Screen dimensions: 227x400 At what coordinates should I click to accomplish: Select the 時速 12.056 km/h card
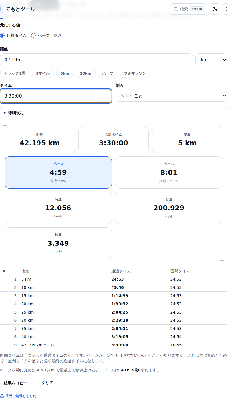58,208
